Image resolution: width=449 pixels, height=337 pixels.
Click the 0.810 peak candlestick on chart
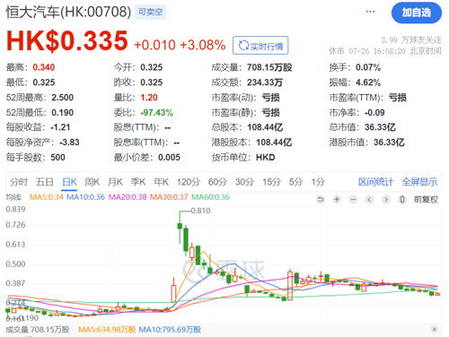(x=180, y=226)
